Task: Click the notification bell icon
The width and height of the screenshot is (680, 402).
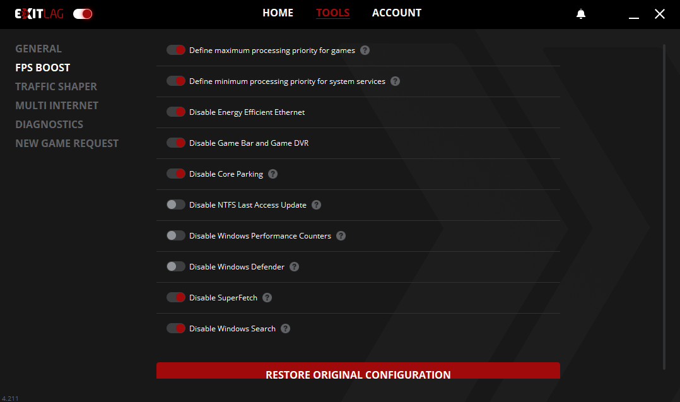Action: click(x=581, y=14)
